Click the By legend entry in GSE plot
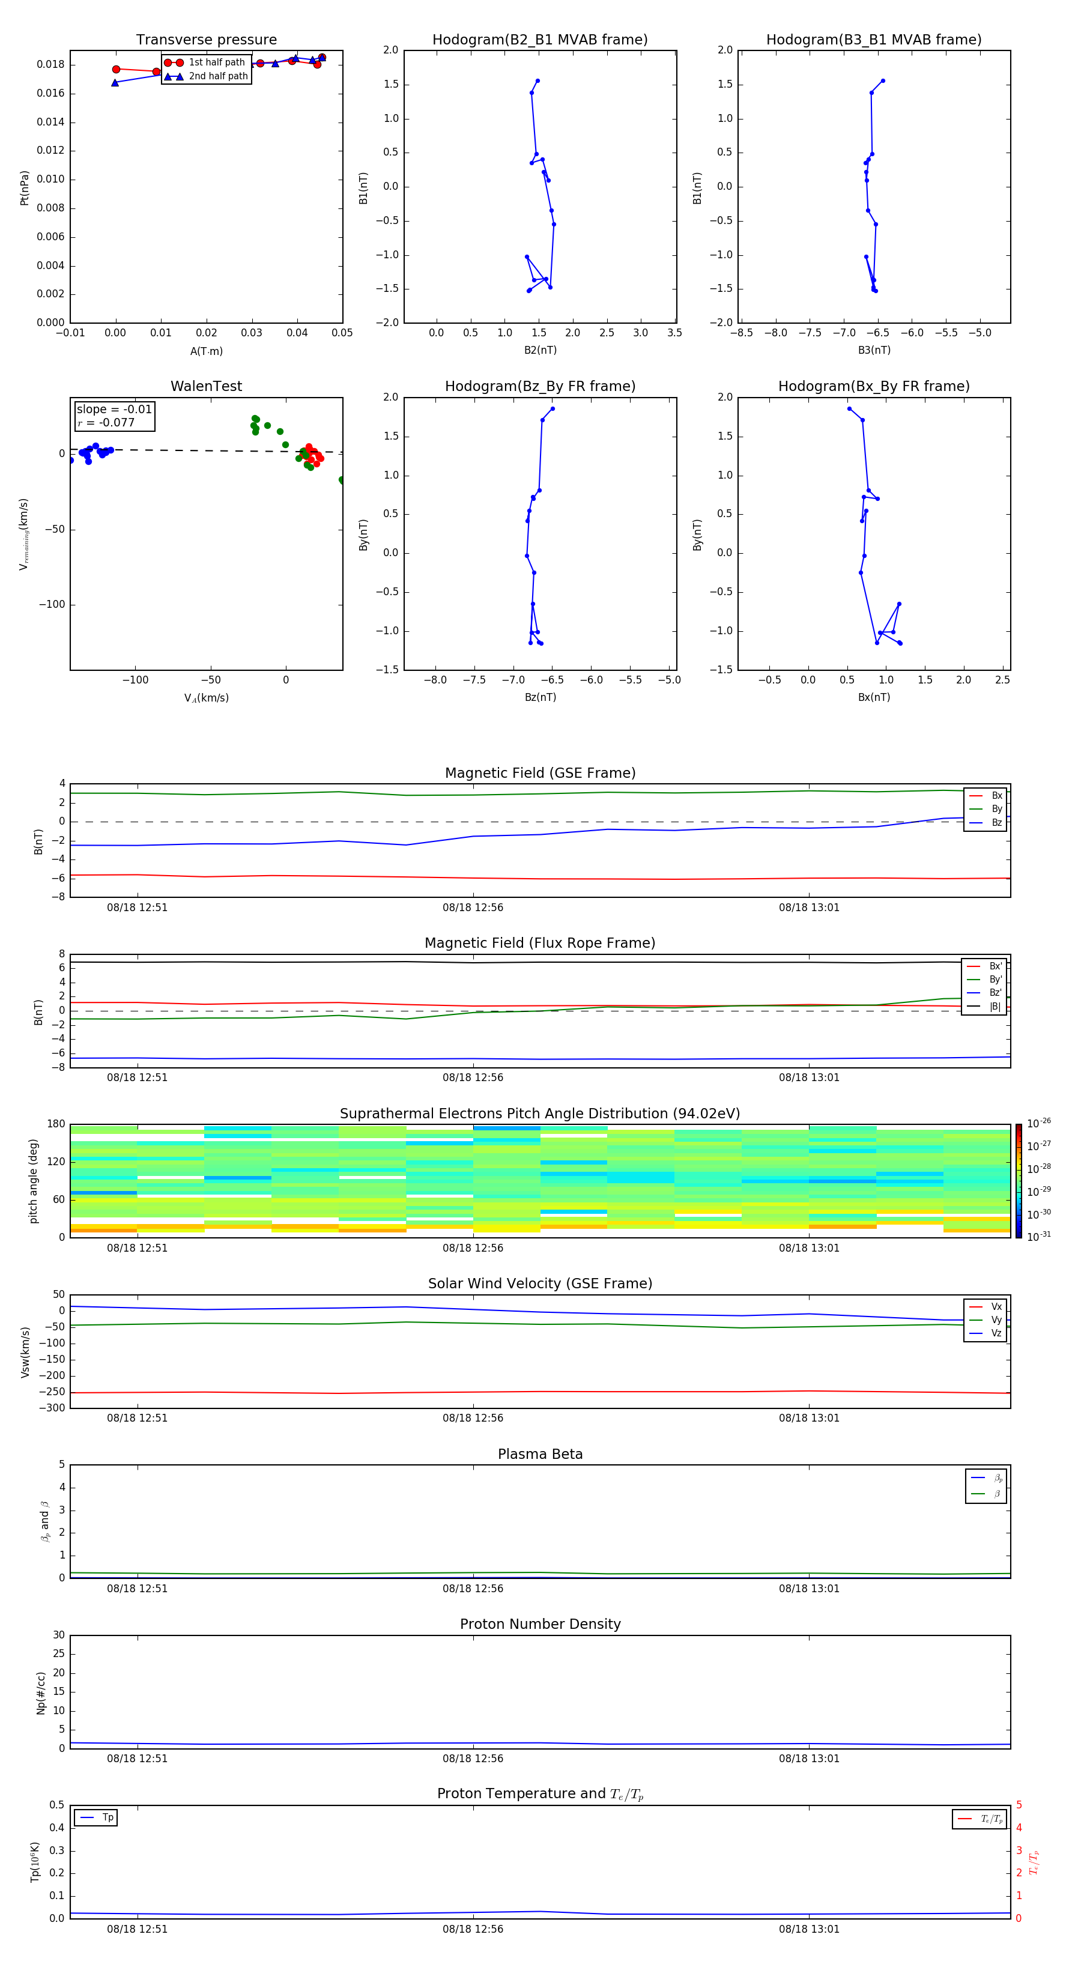Screen dimensions: 1081x1982 986,808
